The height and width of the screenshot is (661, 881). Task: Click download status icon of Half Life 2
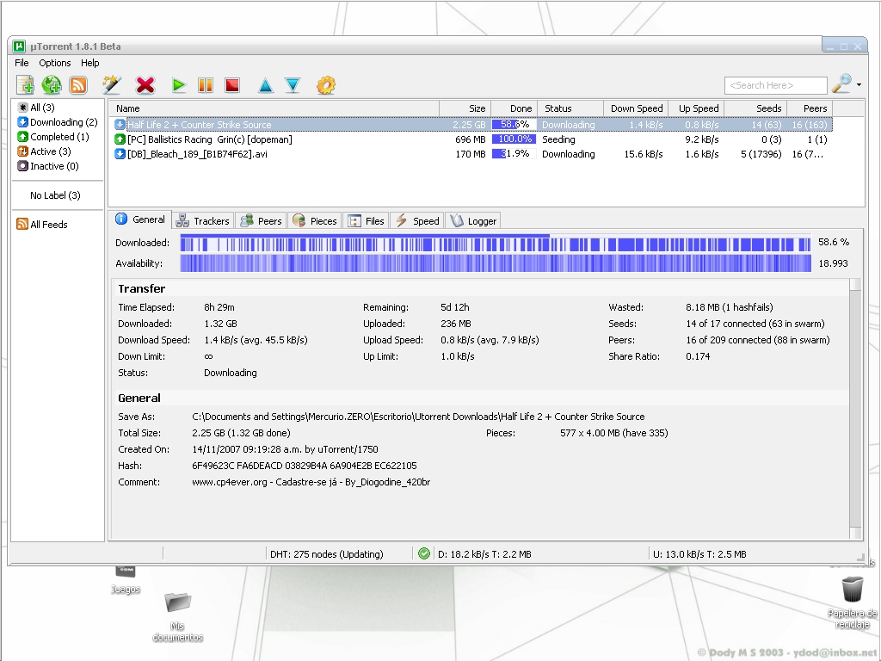120,125
